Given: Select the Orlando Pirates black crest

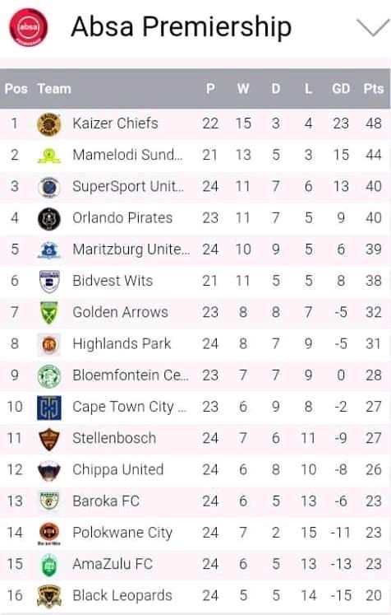Looking at the screenshot, I should pos(49,219).
